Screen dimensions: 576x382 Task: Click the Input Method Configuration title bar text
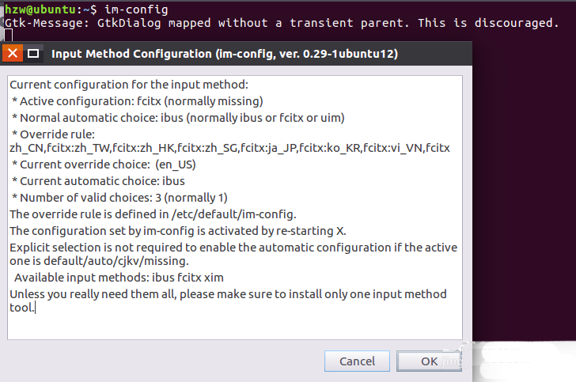(224, 54)
